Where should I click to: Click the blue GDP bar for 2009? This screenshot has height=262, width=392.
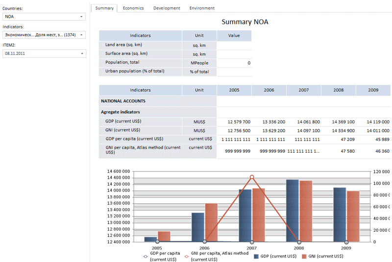point(340,214)
